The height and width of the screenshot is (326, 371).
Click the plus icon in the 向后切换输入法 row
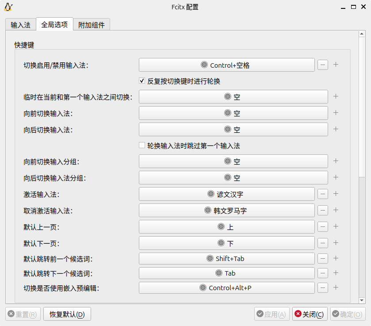point(336,129)
